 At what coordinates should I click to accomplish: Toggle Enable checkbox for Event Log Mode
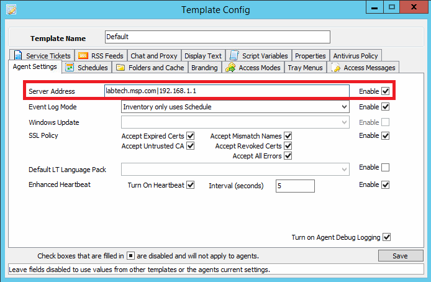click(x=386, y=107)
